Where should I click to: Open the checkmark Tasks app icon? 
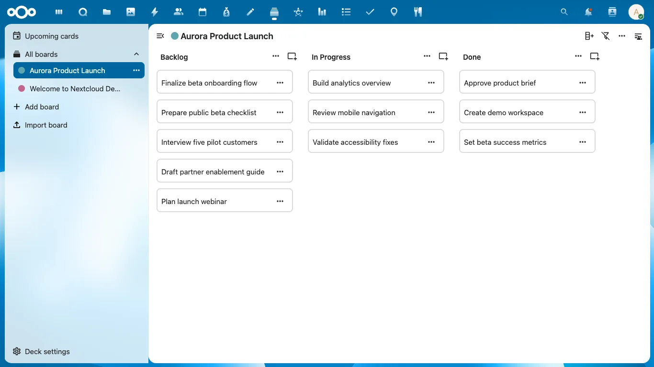[370, 12]
